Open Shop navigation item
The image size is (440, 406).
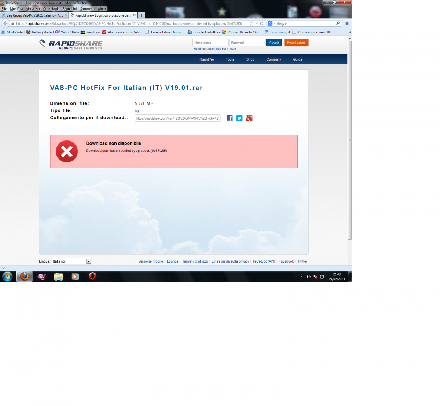coord(250,59)
